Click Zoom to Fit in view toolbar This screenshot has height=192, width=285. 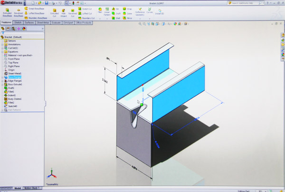pos(140,24)
